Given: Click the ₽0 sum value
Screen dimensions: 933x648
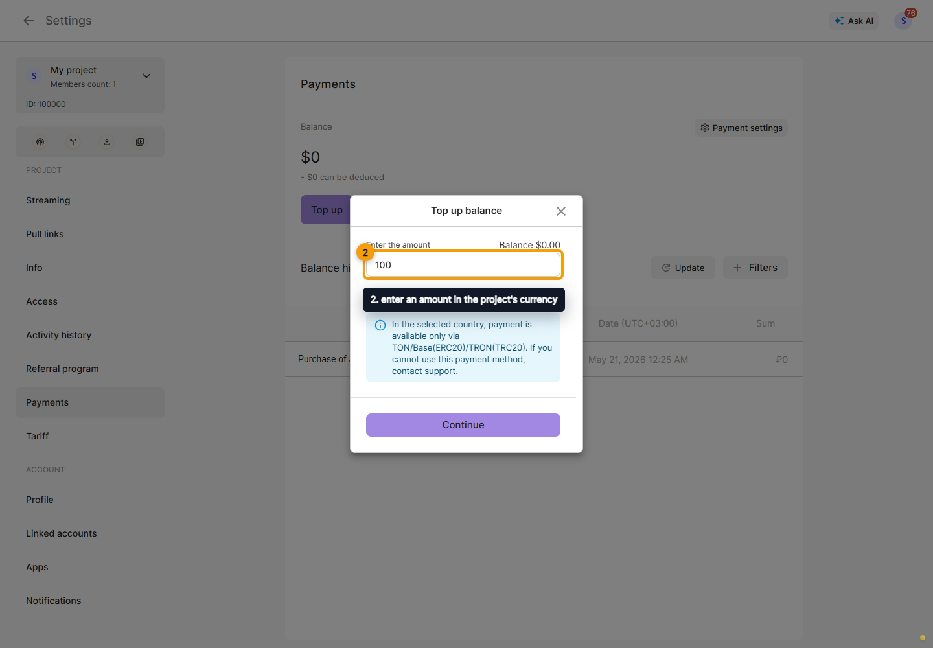Looking at the screenshot, I should [x=782, y=360].
